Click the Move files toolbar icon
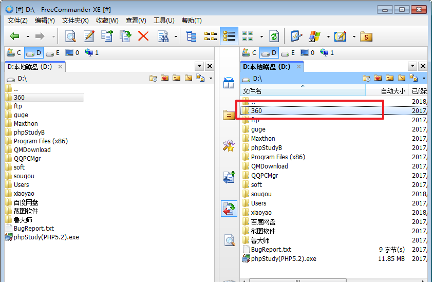 [125, 36]
